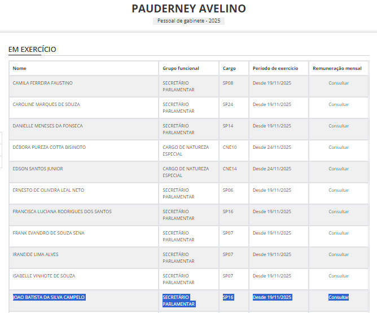Click Consultar for Caroline Marques de Souza
377x313 pixels.
pyautogui.click(x=339, y=104)
